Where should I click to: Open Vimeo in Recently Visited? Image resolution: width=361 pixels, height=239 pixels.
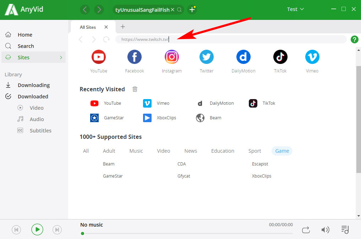pyautogui.click(x=156, y=103)
